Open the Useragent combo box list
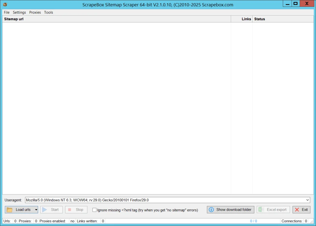The height and width of the screenshot is (226, 316). tap(308, 200)
